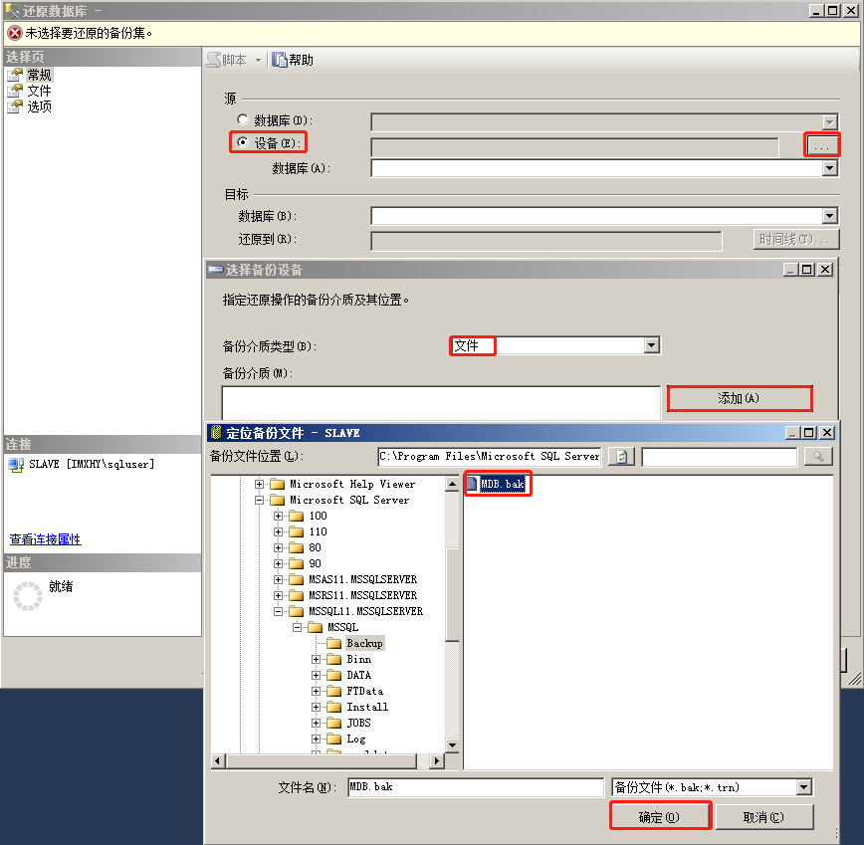Open the Script dropdown arrow
Image resolution: width=864 pixels, height=845 pixels.
pyautogui.click(x=258, y=60)
